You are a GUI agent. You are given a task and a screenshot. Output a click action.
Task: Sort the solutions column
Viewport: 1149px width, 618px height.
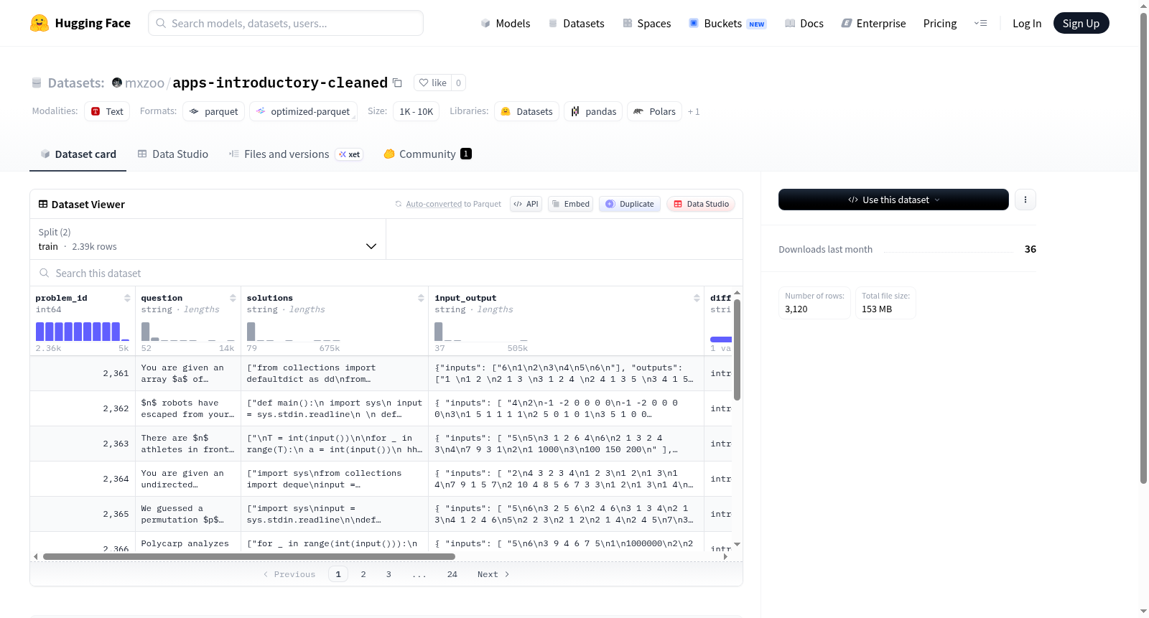coord(421,298)
